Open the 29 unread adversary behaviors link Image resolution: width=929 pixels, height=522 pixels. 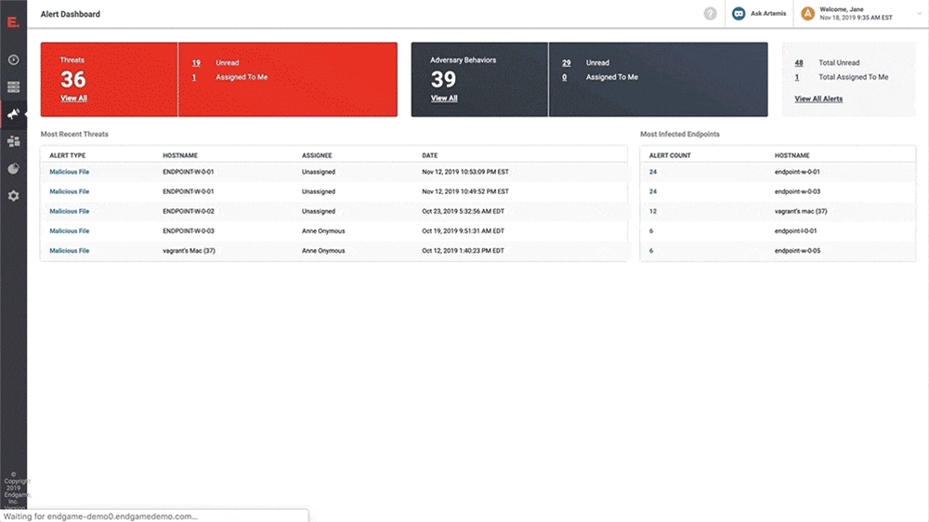pos(567,63)
